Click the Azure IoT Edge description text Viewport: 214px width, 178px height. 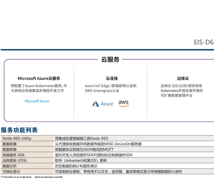[x=111, y=88]
